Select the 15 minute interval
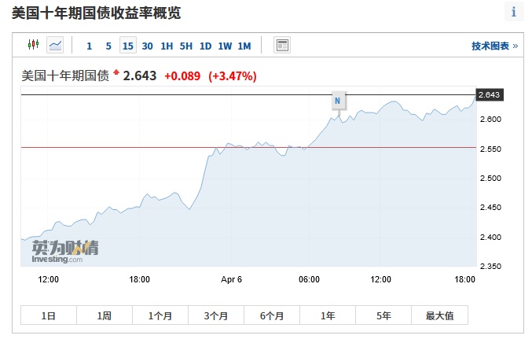 tap(127, 46)
